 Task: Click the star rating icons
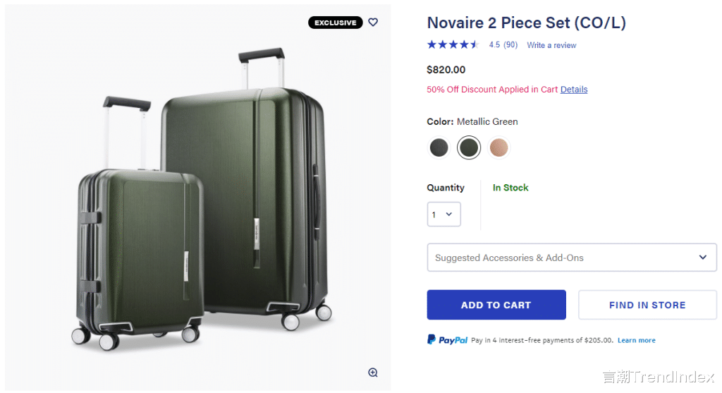coord(453,44)
